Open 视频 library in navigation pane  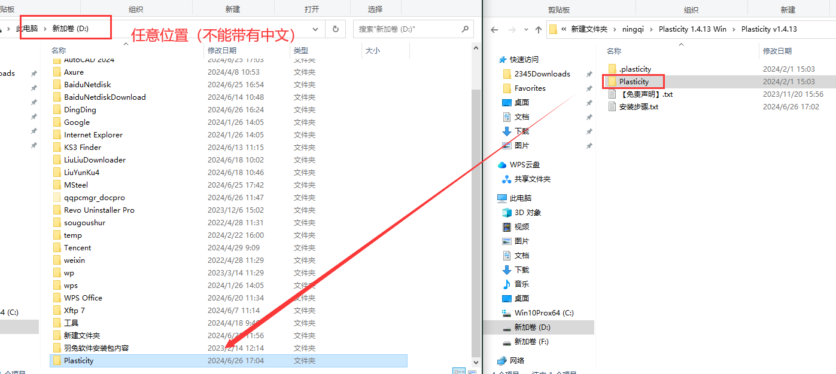click(x=521, y=227)
